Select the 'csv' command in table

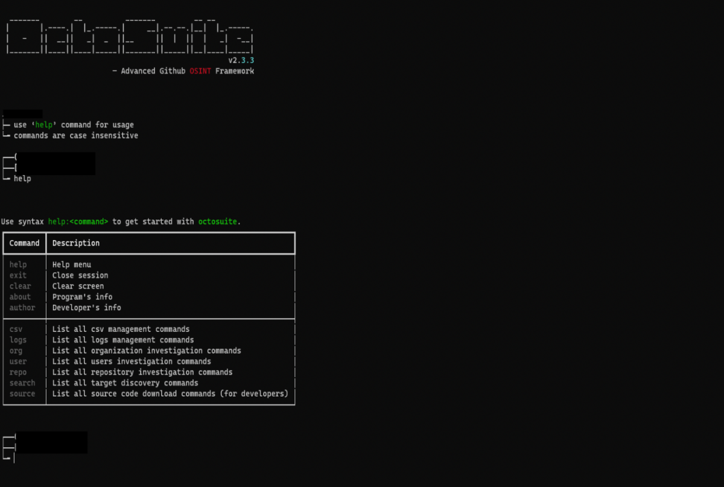[x=16, y=329]
